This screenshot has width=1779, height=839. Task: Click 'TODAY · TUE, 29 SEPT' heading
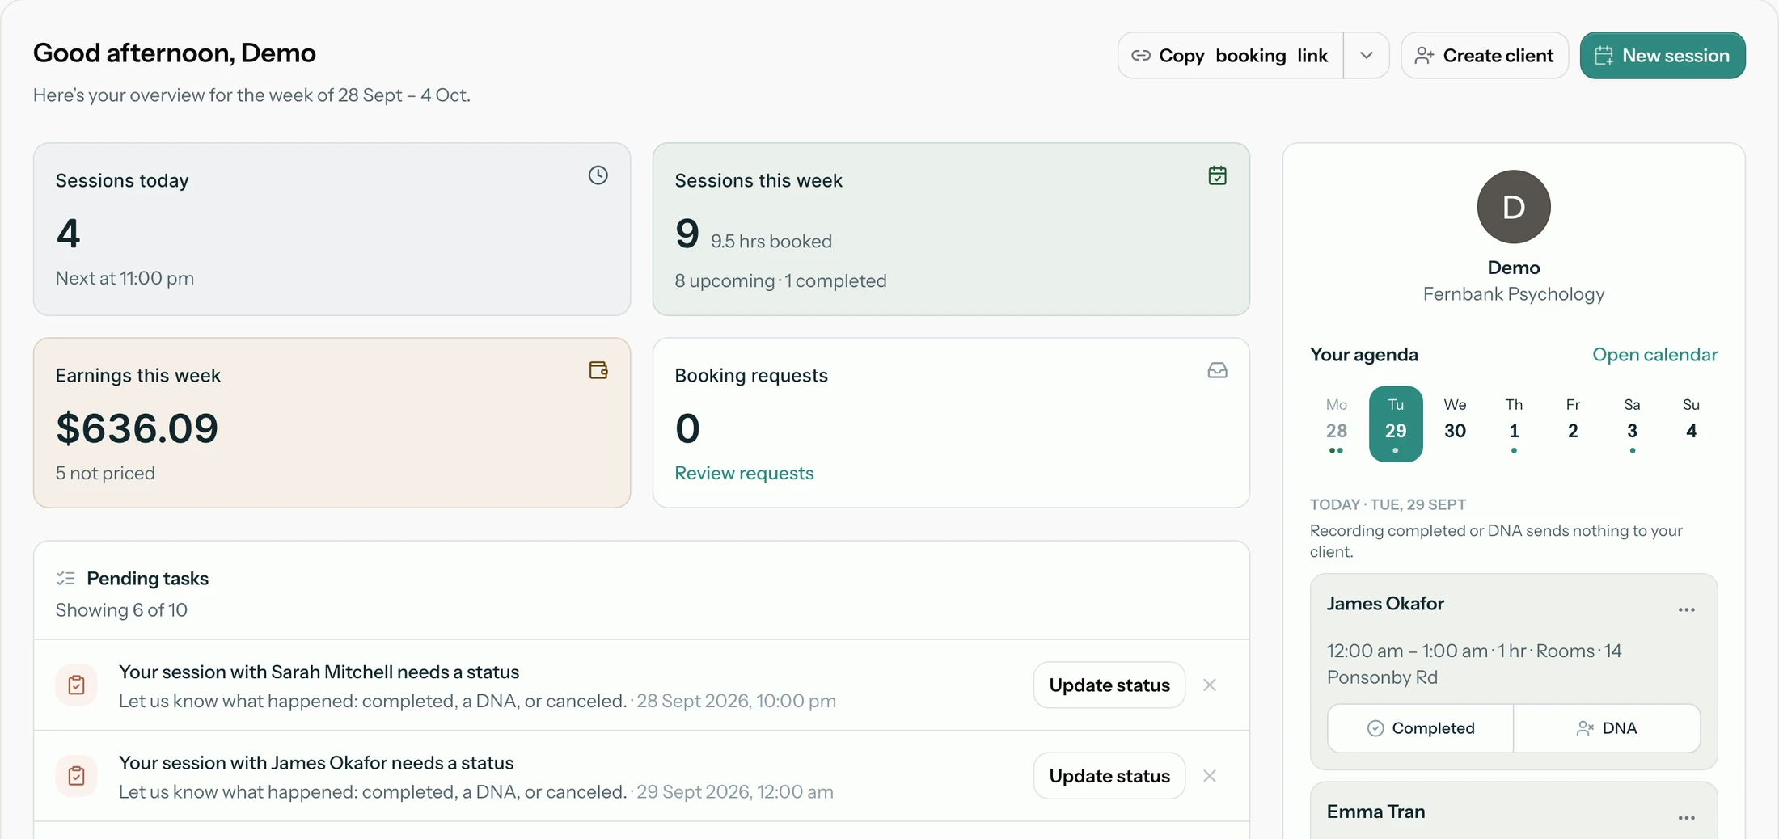coord(1388,504)
